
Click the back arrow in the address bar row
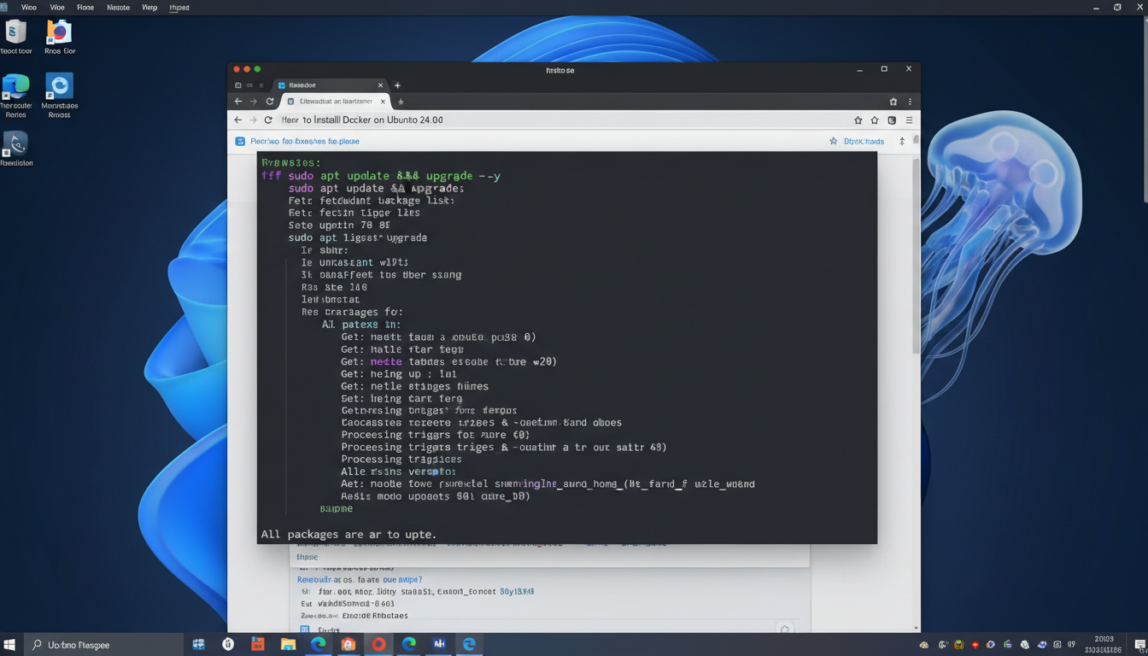coord(238,120)
